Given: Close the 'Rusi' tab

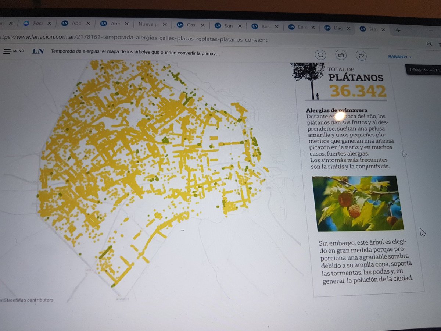Looking at the screenshot, I should pyautogui.click(x=276, y=26).
